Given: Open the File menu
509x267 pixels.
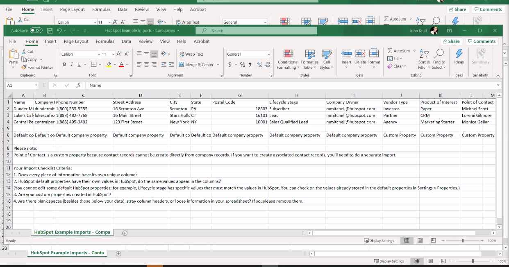Looking at the screenshot, I should tap(13, 41).
